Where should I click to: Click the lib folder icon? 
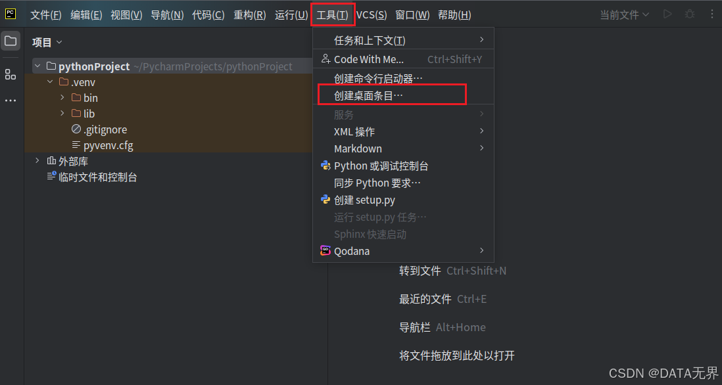pyautogui.click(x=76, y=113)
